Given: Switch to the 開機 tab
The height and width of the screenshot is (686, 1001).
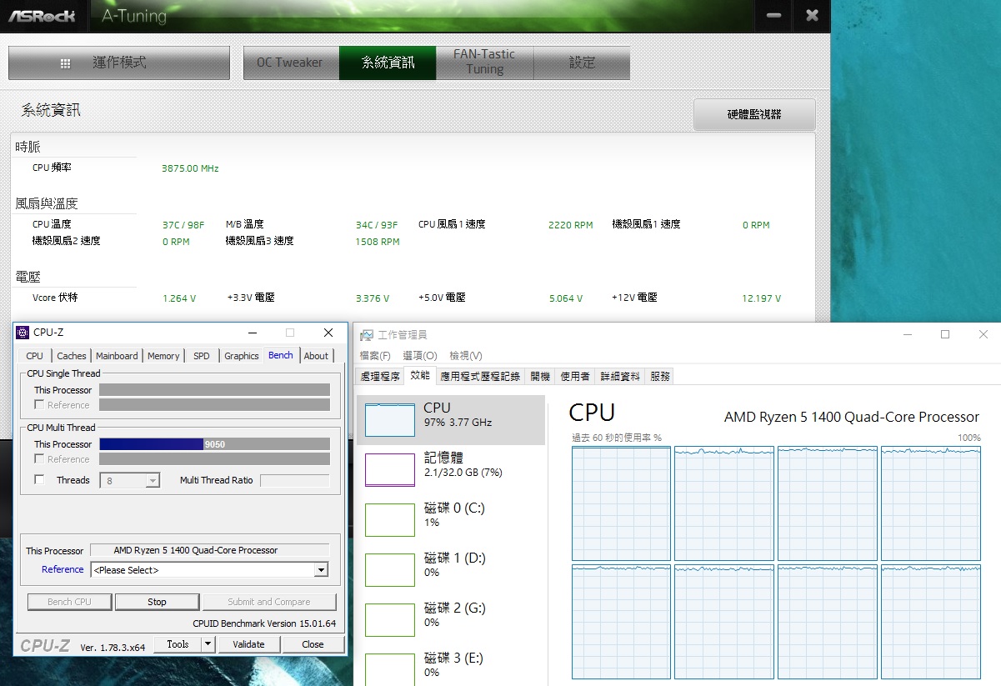Looking at the screenshot, I should [x=540, y=377].
